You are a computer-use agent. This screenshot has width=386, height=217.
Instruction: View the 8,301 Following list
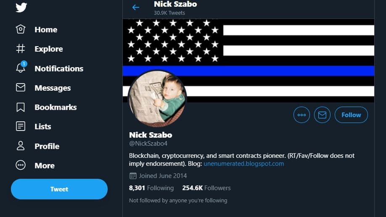(x=151, y=188)
